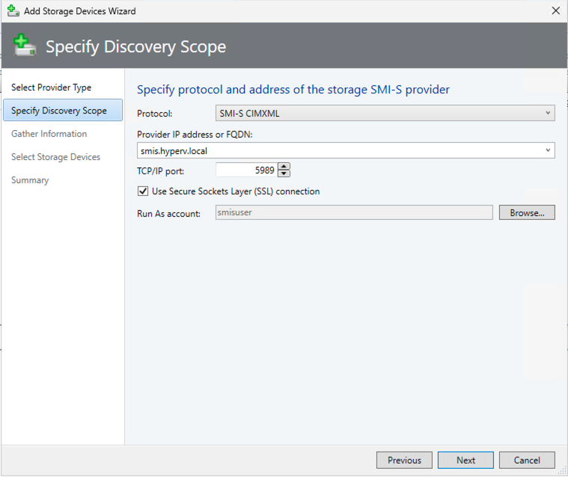The image size is (568, 477).
Task: Go to Gather Information step
Action: [x=49, y=134]
